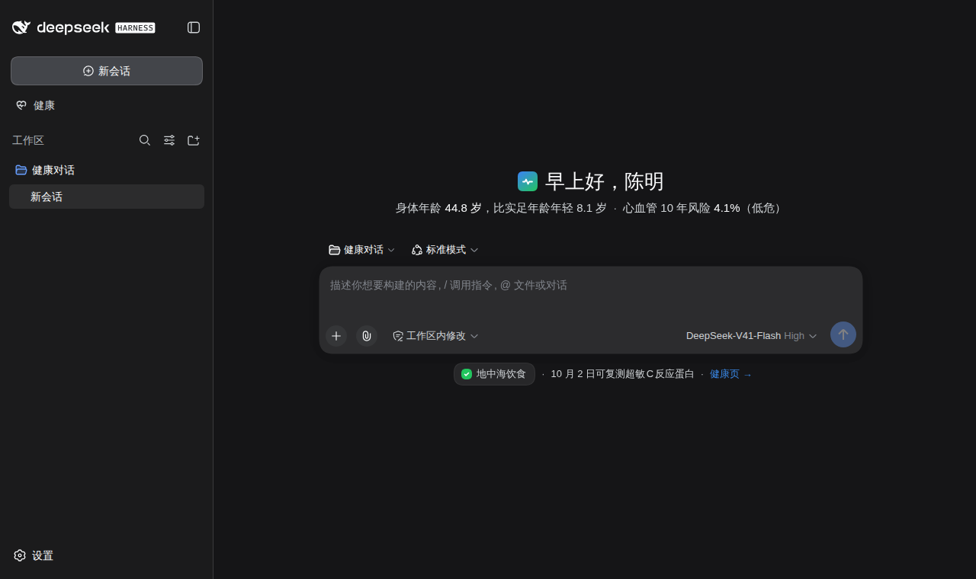Open the 新会话 conversation row
Screen dimensions: 976x579
click(x=107, y=197)
